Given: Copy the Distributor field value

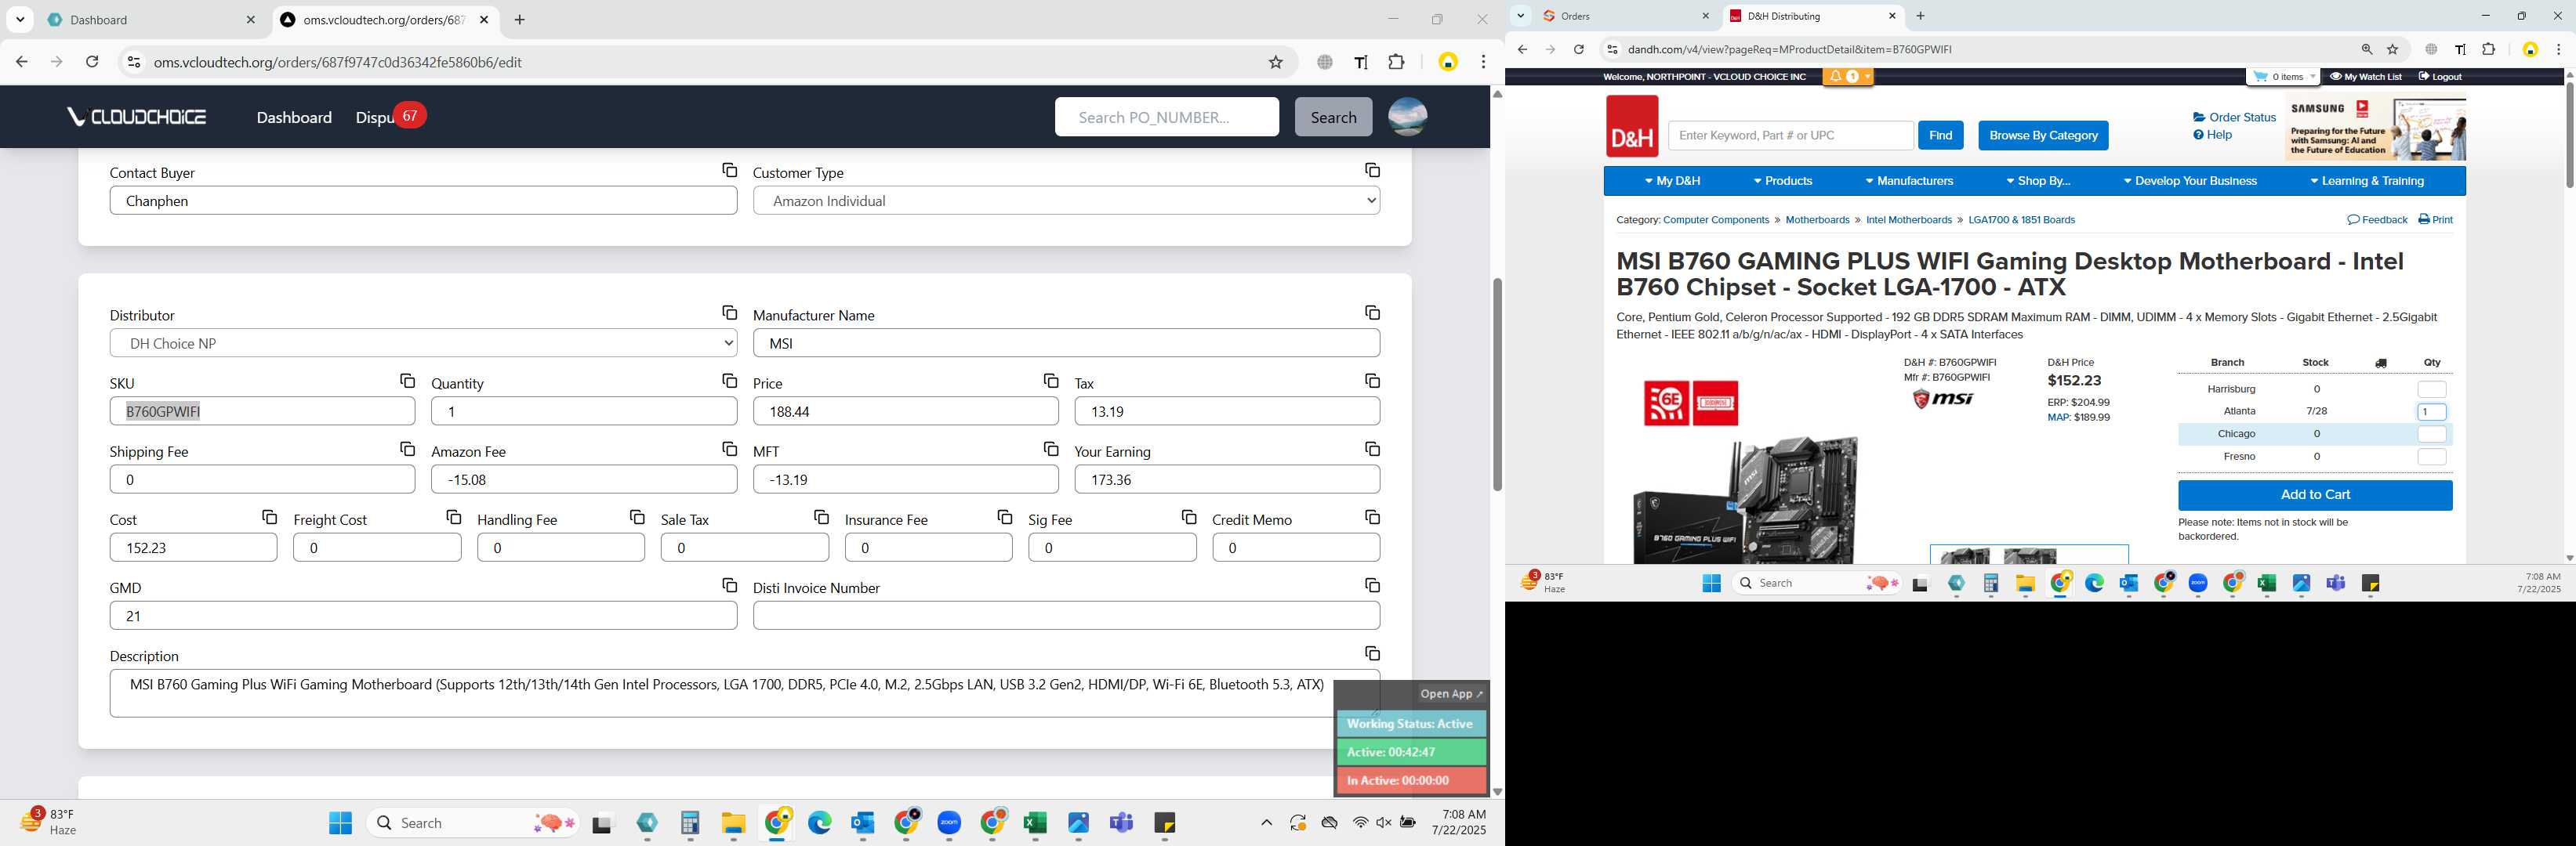Looking at the screenshot, I should pyautogui.click(x=729, y=313).
